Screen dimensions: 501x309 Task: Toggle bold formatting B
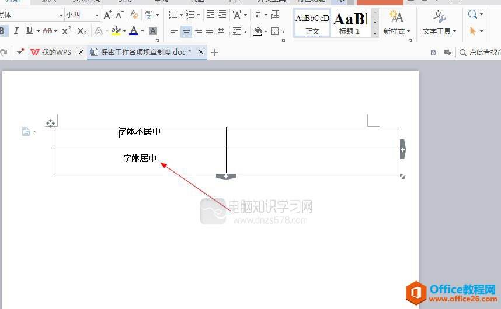point(2,31)
